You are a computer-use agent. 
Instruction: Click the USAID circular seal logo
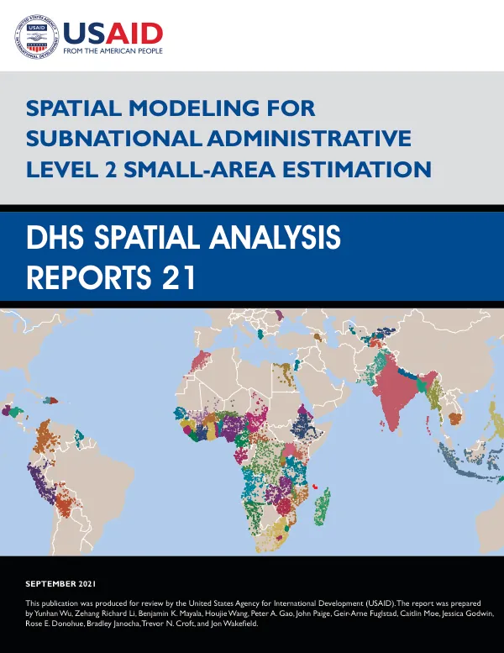[x=37, y=36]
